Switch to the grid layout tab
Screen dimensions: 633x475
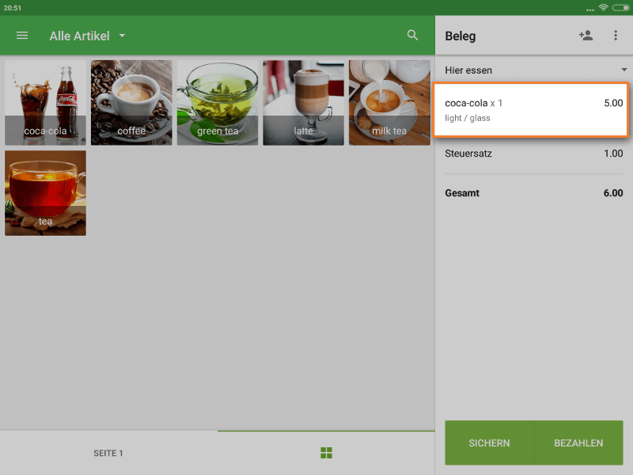pos(326,453)
